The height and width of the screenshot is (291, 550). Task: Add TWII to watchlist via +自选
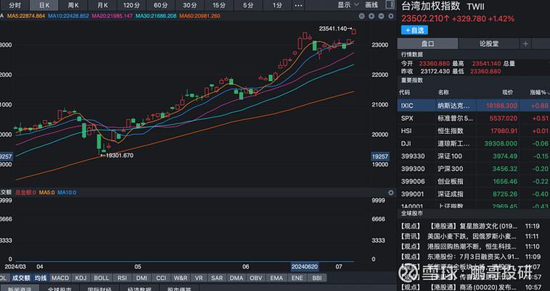click(414, 30)
